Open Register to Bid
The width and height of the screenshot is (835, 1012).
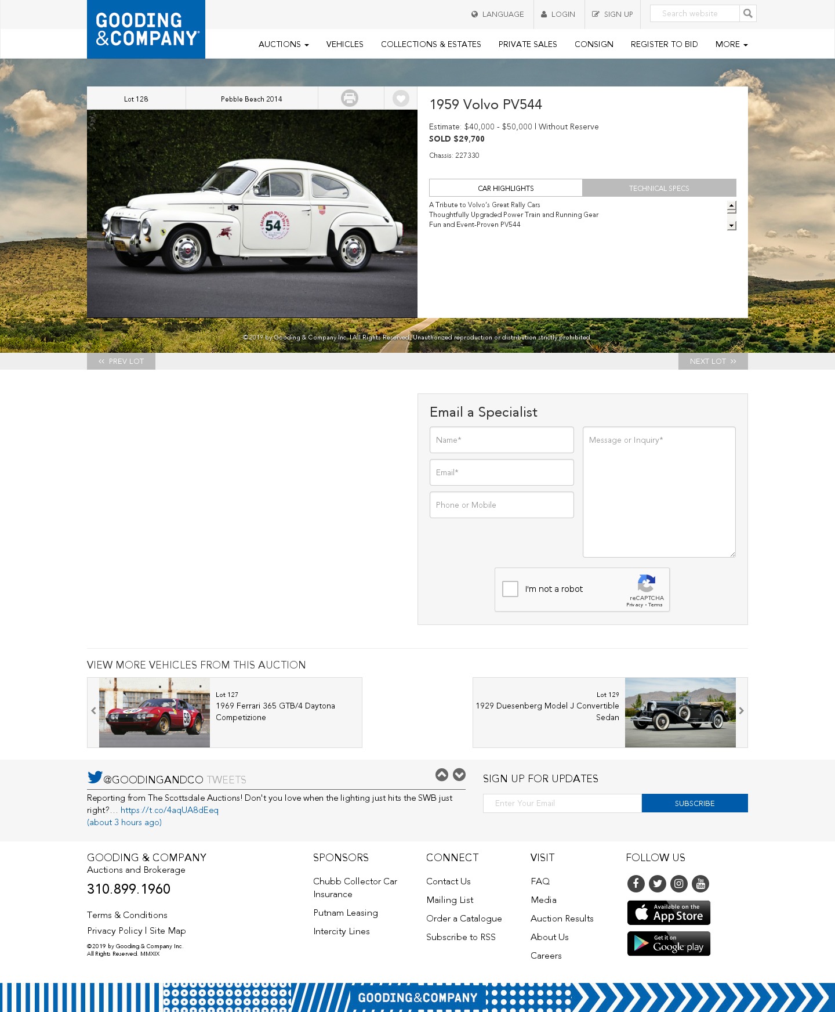tap(665, 44)
